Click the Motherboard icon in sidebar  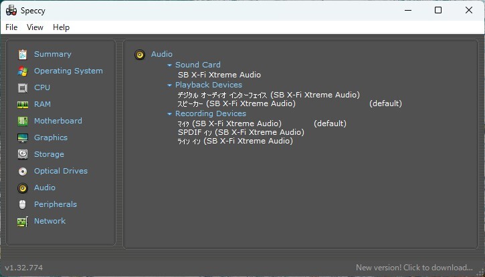23,121
